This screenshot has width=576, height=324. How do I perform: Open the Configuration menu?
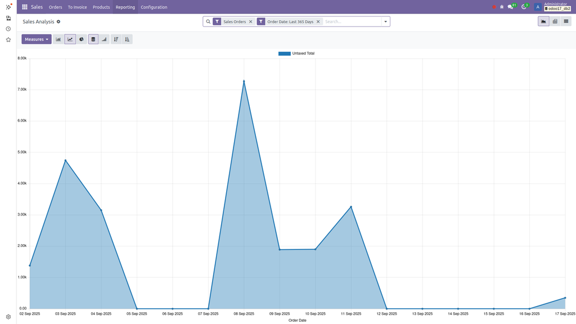pyautogui.click(x=154, y=7)
